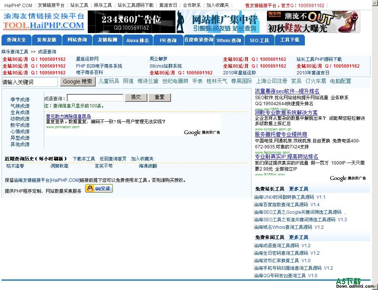
Task: Switch to the 友链检测 tab
Action: tap(107, 40)
